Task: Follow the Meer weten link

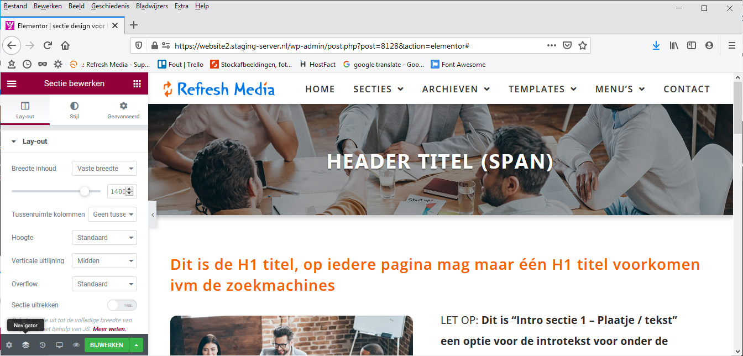Action: point(109,329)
